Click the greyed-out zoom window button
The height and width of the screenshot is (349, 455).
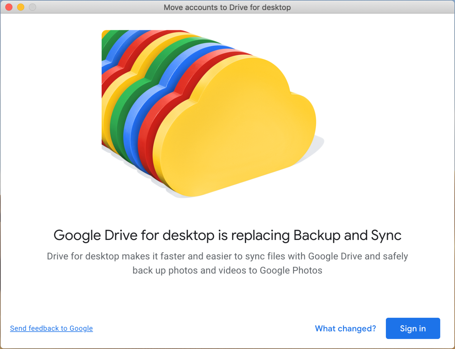[32, 7]
